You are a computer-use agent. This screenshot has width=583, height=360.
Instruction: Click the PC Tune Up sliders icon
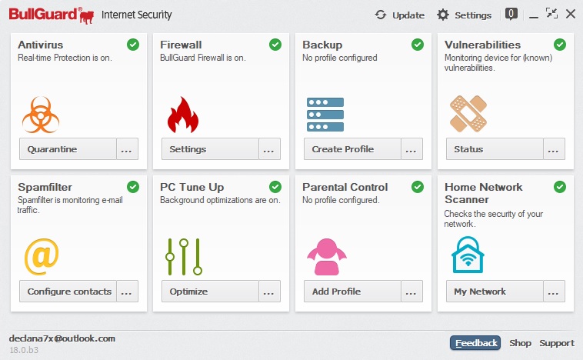click(184, 256)
